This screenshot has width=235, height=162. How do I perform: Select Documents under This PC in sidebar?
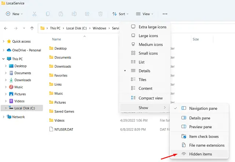20,73
